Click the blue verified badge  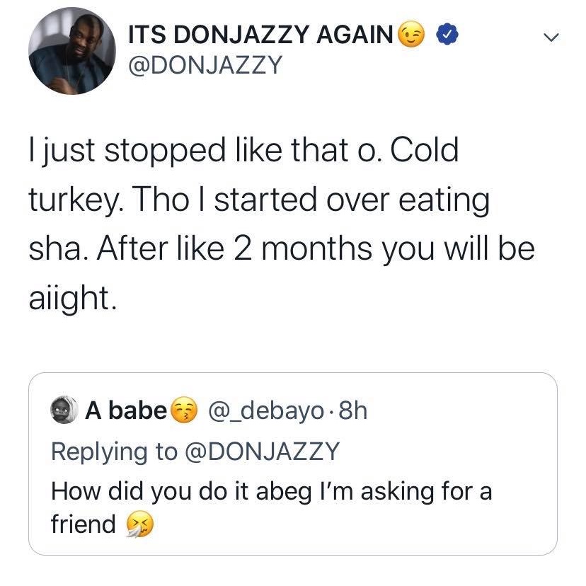(x=447, y=33)
